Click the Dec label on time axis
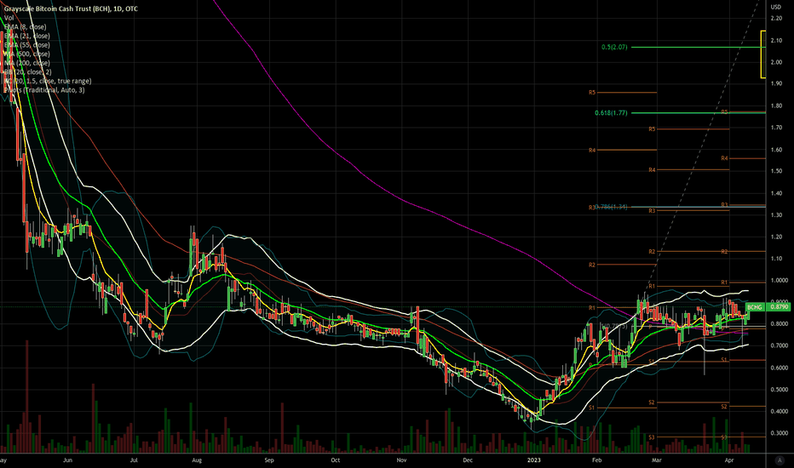This screenshot has height=468, width=794. pyautogui.click(x=468, y=460)
